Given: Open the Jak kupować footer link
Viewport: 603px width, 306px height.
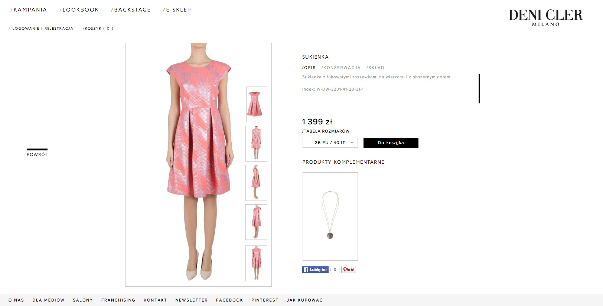Looking at the screenshot, I should (304, 300).
